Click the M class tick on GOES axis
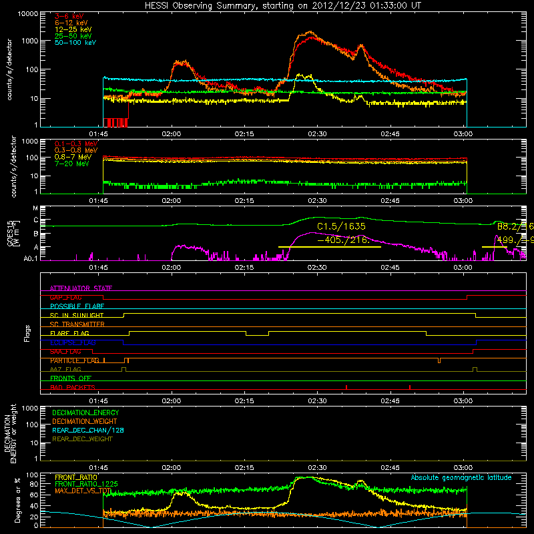 [x=35, y=208]
